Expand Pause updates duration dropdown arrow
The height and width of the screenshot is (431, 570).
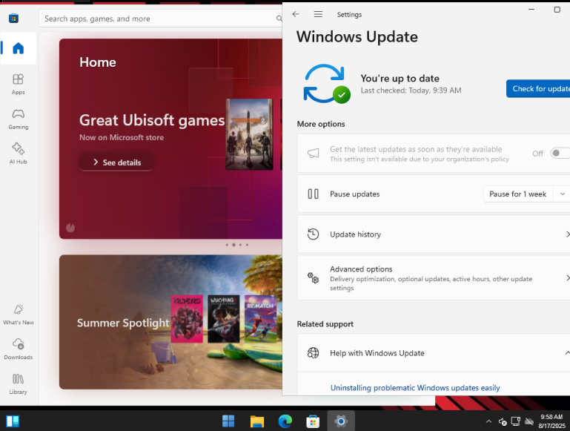tap(562, 194)
